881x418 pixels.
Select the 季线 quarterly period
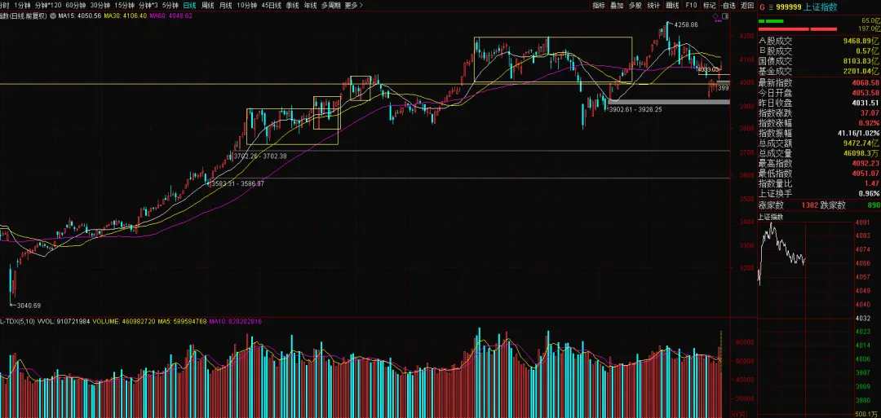pos(292,5)
